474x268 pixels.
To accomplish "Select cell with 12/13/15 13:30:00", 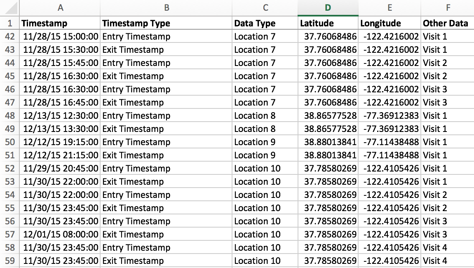I will point(60,129).
